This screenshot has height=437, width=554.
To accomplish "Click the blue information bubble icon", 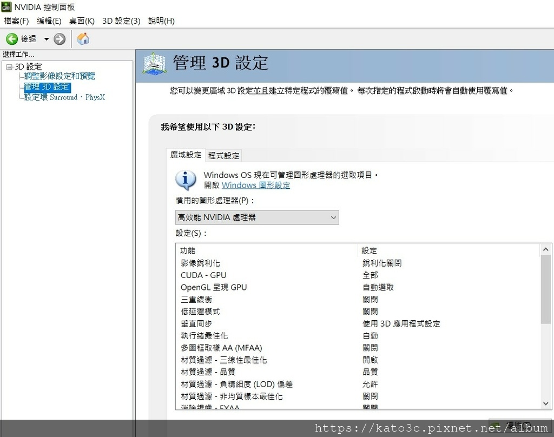I will coord(186,180).
